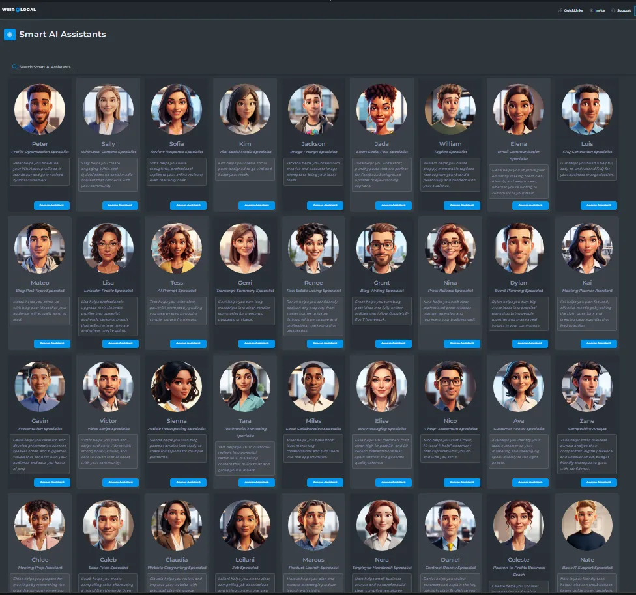Image resolution: width=636 pixels, height=595 pixels.
Task: Choose Nina's avatar image
Action: pos(450,248)
